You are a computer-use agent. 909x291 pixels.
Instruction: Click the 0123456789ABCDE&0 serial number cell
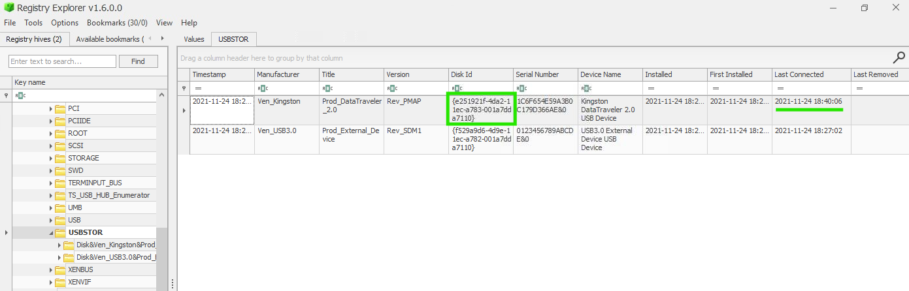click(545, 140)
